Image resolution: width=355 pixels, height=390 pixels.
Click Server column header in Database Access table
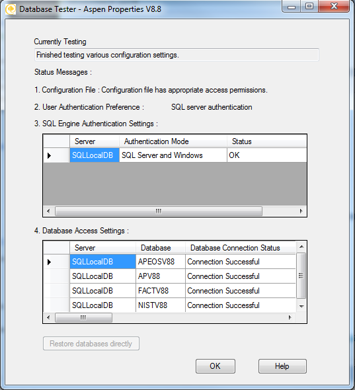click(x=102, y=248)
